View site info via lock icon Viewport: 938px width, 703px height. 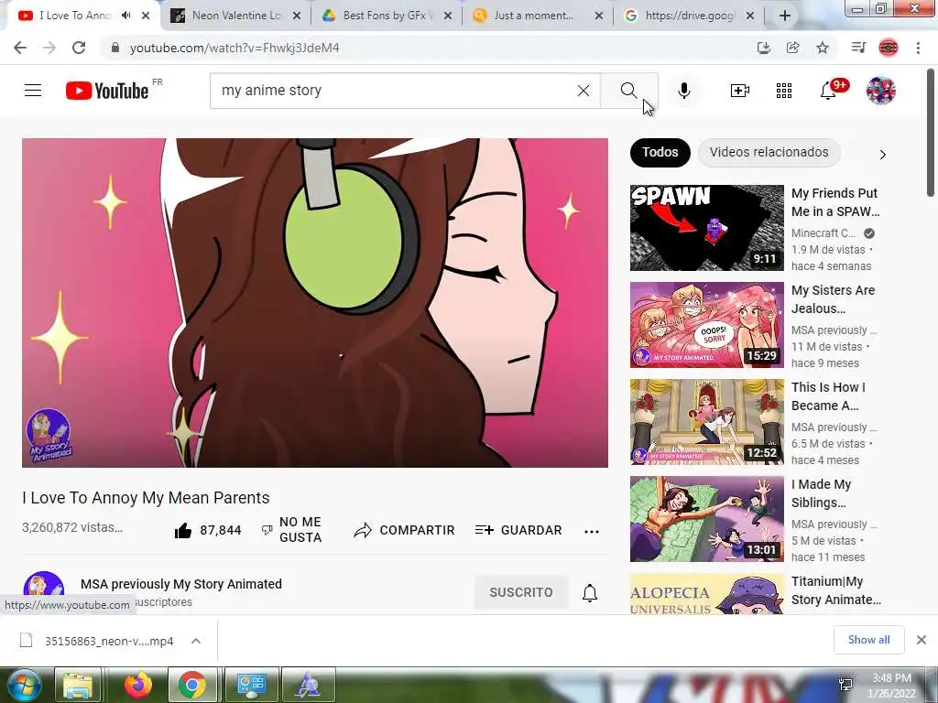pyautogui.click(x=115, y=48)
